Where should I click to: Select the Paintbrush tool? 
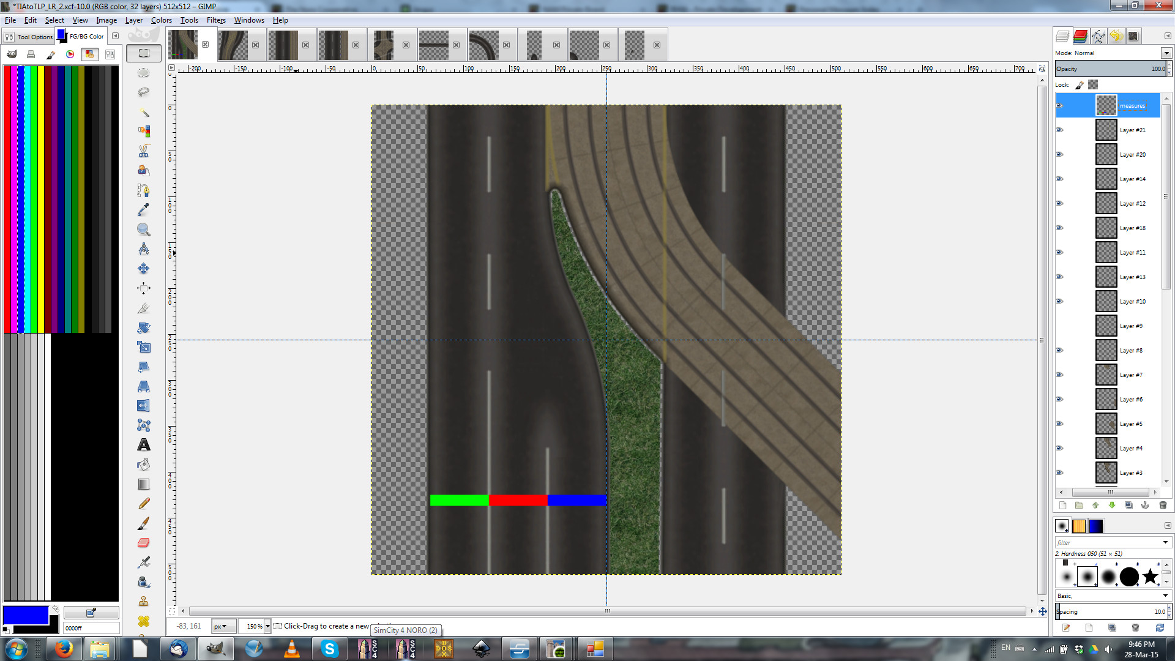click(x=144, y=523)
